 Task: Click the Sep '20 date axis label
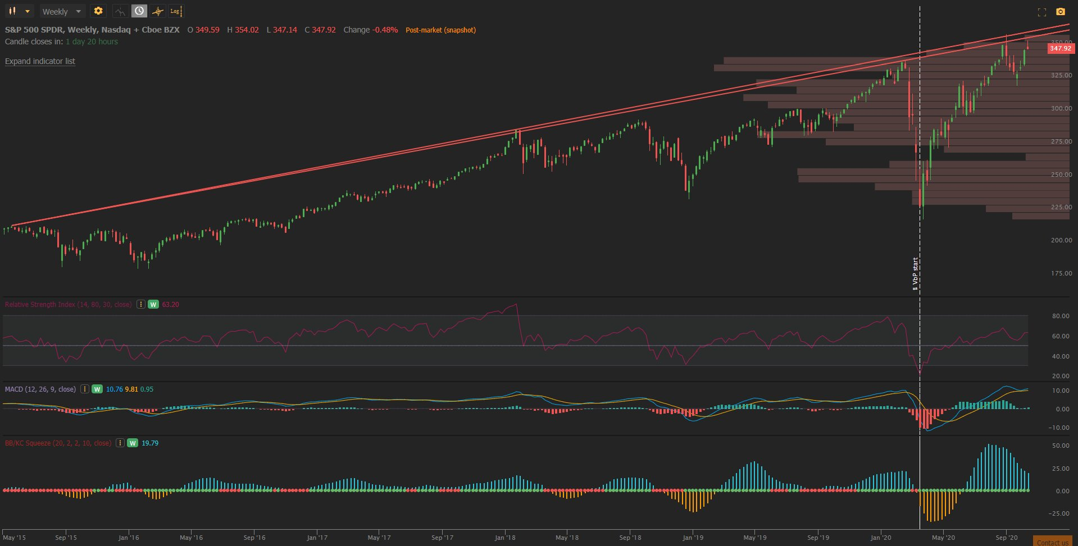click(1006, 538)
